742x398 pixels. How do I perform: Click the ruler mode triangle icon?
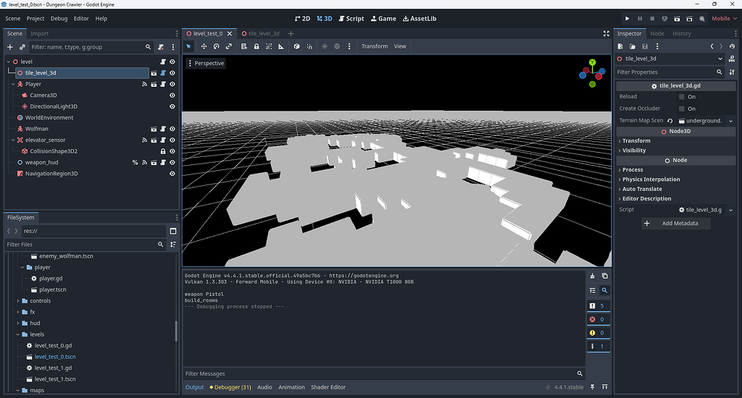pyautogui.click(x=281, y=46)
